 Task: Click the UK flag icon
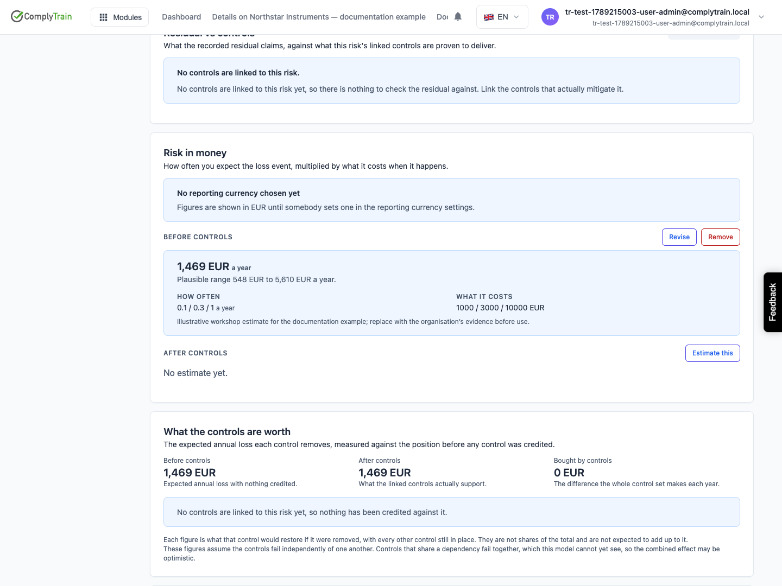(489, 17)
